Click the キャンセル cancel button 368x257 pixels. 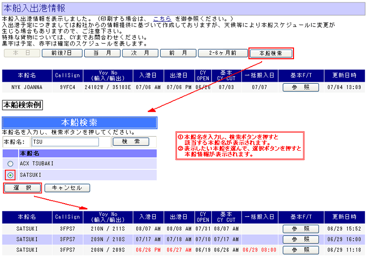pyautogui.click(x=67, y=188)
